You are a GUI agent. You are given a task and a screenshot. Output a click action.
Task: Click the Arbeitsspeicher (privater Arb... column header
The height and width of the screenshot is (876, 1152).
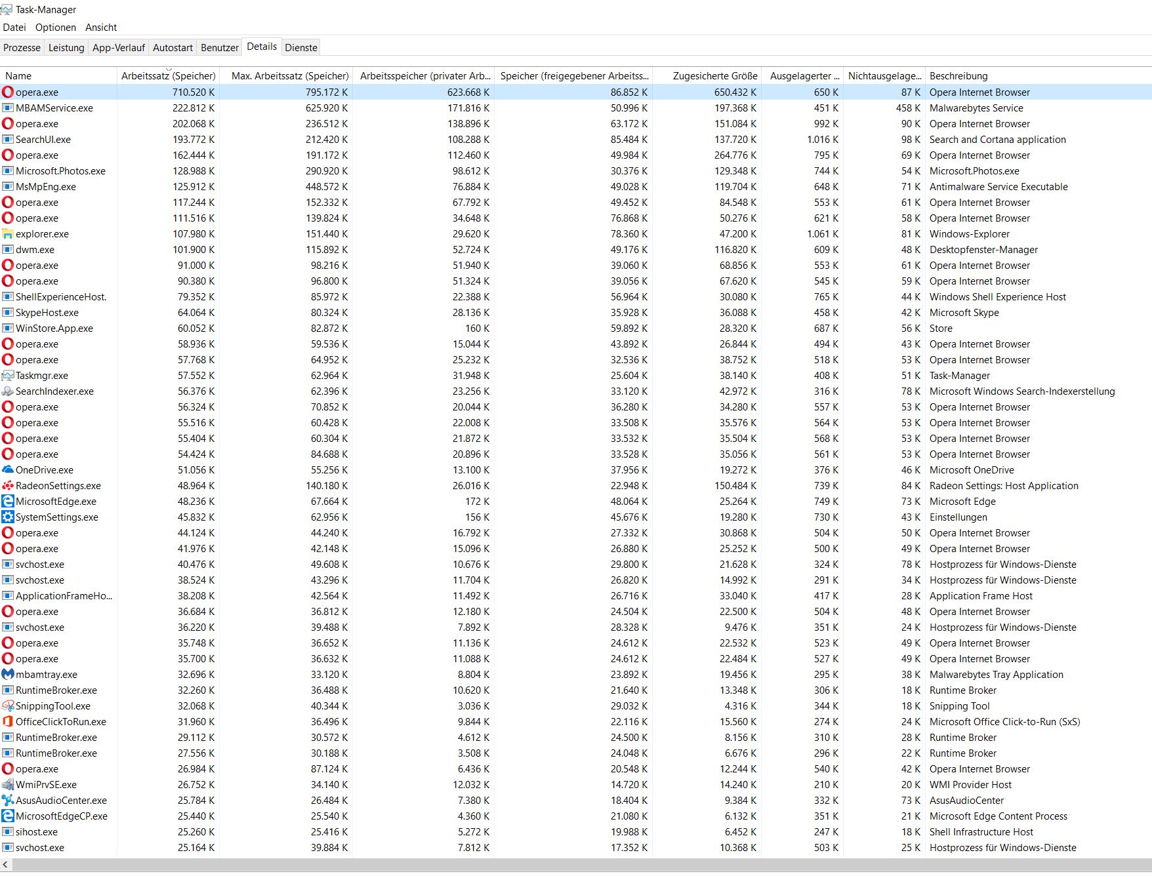(424, 76)
